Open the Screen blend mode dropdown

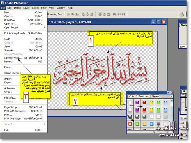coord(183,118)
